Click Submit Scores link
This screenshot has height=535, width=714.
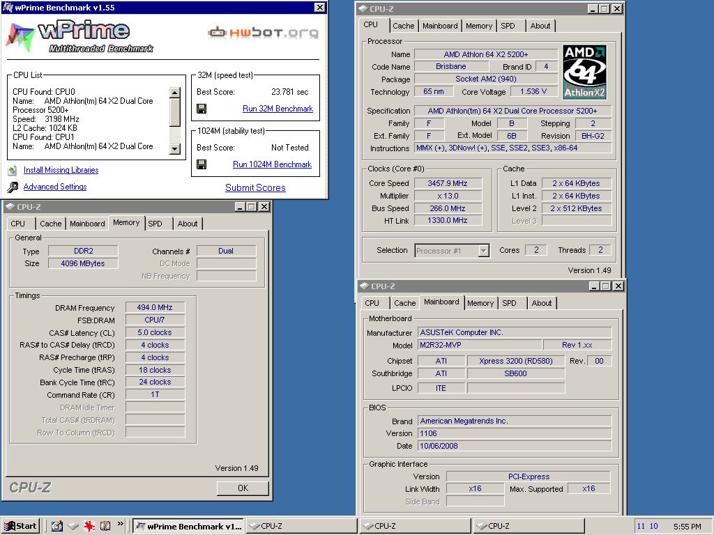click(x=255, y=188)
